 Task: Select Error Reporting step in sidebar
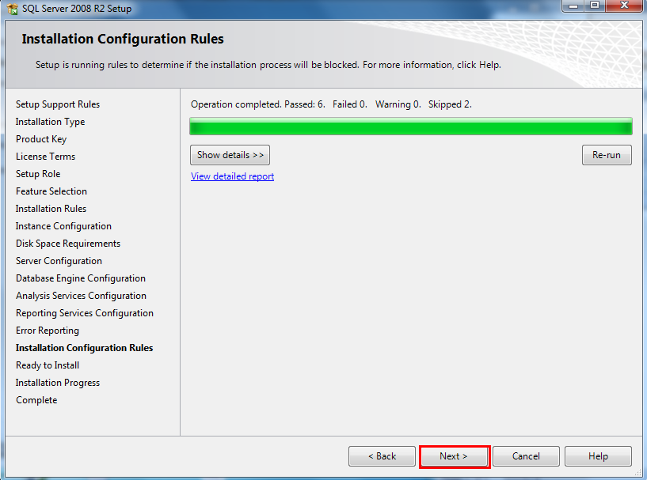pyautogui.click(x=48, y=331)
